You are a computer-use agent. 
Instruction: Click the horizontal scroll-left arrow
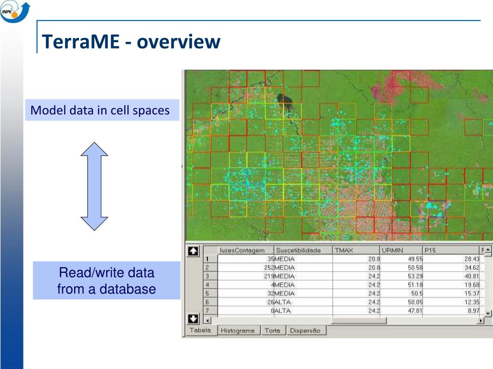coord(207,320)
